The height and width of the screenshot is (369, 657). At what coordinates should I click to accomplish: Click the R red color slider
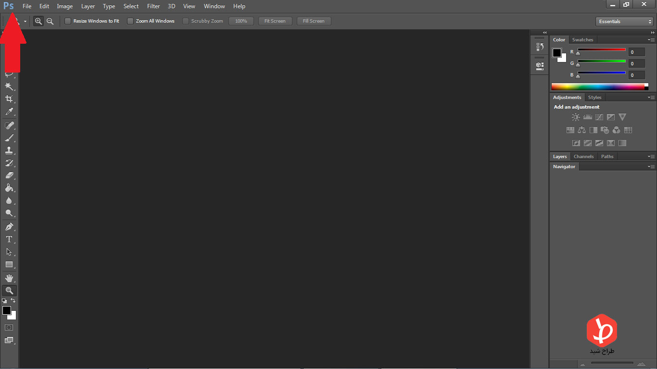601,50
